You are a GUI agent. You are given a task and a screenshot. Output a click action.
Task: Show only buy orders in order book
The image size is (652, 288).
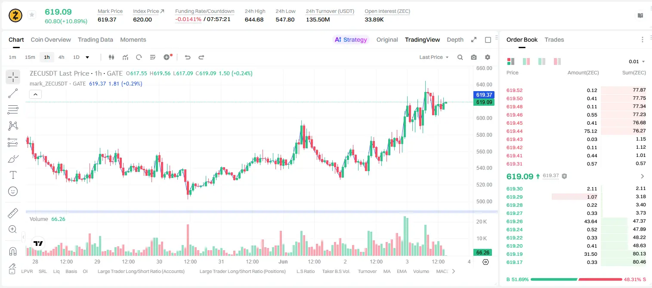pyautogui.click(x=542, y=61)
